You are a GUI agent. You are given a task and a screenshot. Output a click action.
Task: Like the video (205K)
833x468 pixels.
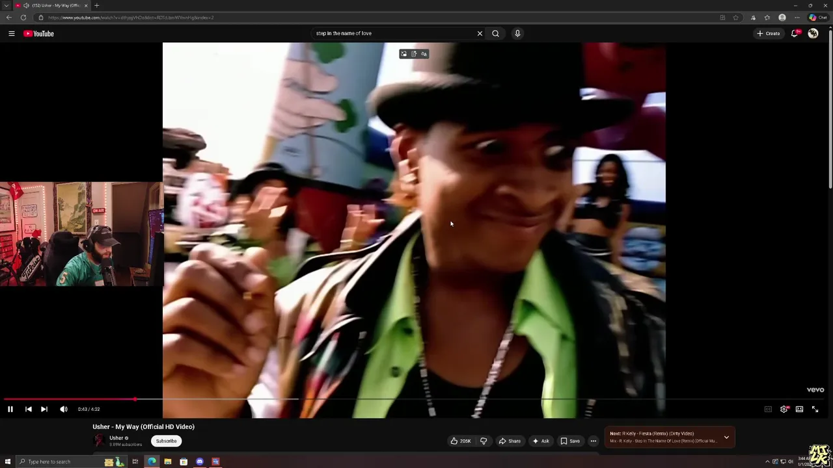point(460,441)
